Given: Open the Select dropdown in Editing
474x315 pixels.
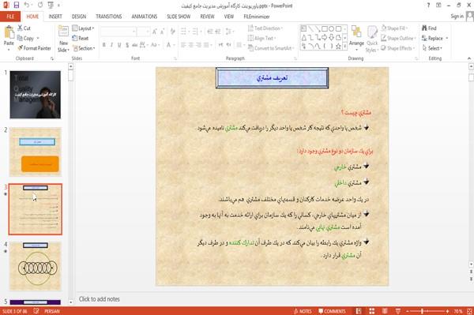Looking at the screenshot, I should coord(432,48).
